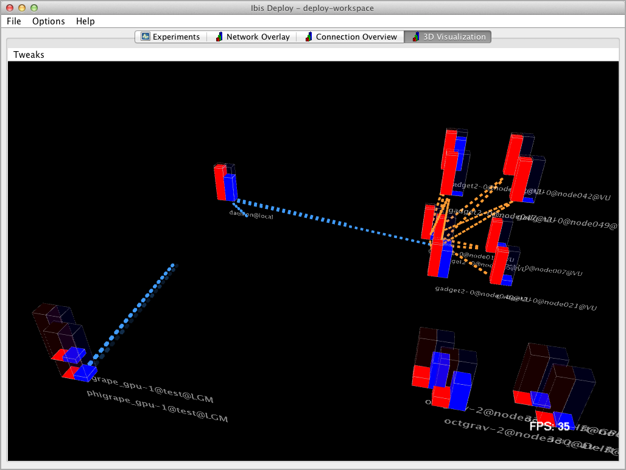
Task: Minimize the window with the yellow button
Action: click(x=22, y=8)
